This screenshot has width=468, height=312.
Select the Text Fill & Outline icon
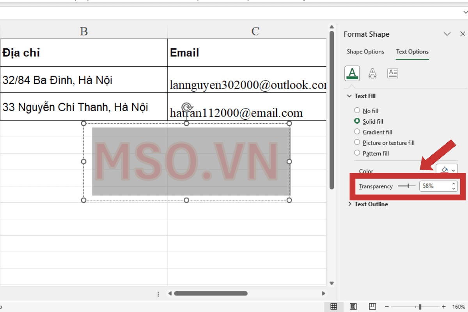[x=352, y=73]
